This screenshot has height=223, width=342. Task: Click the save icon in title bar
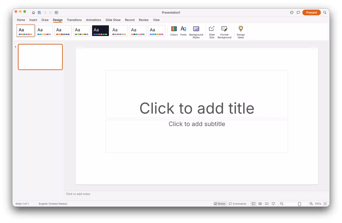39,13
